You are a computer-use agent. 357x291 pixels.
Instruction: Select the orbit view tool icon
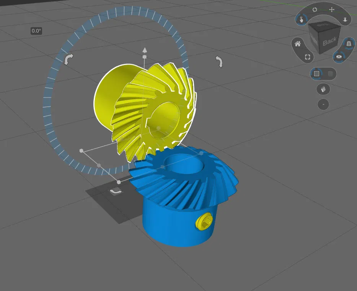(x=315, y=10)
